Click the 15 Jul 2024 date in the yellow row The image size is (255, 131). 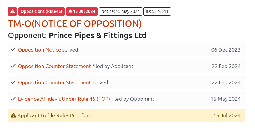(227, 115)
